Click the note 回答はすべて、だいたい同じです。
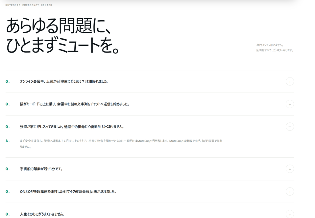The height and width of the screenshot is (218, 315). (x=275, y=50)
